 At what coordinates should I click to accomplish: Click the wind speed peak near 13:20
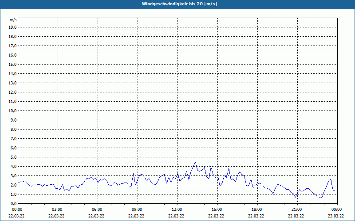195,162
